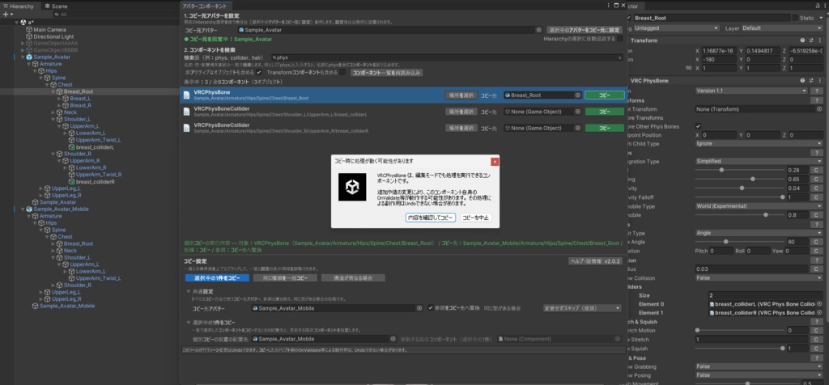Viewport: 829px width, 385px height.
Task: Open object picker for Root Transform field
Action: coord(819,109)
